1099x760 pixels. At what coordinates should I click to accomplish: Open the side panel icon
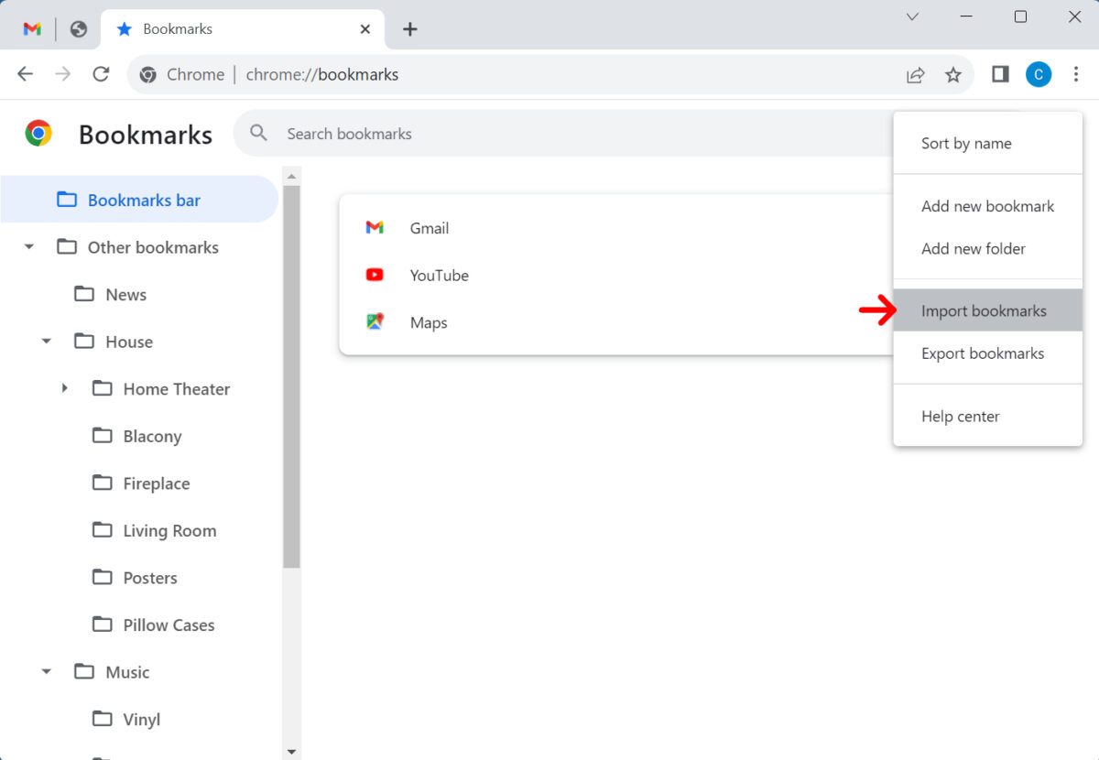1000,74
